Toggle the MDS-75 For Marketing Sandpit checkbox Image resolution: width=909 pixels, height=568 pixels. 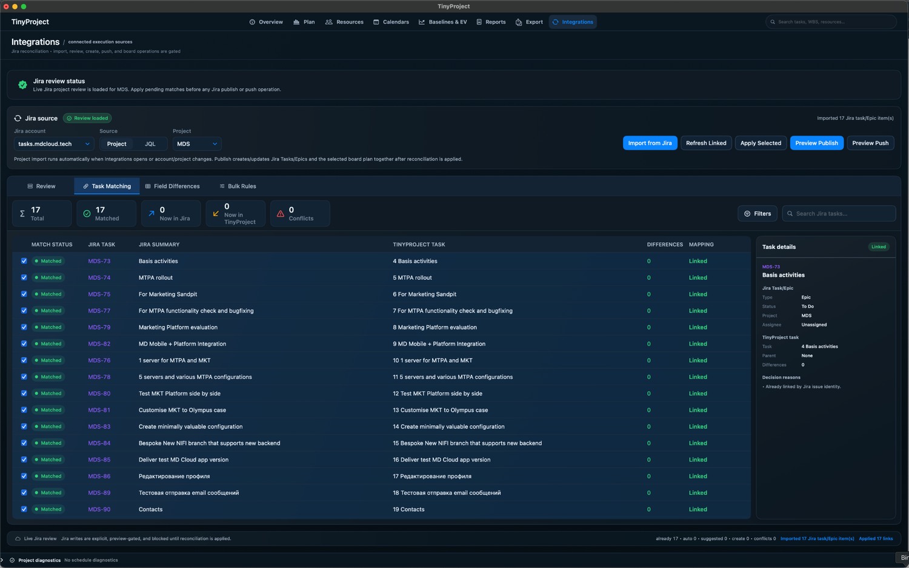(x=24, y=294)
